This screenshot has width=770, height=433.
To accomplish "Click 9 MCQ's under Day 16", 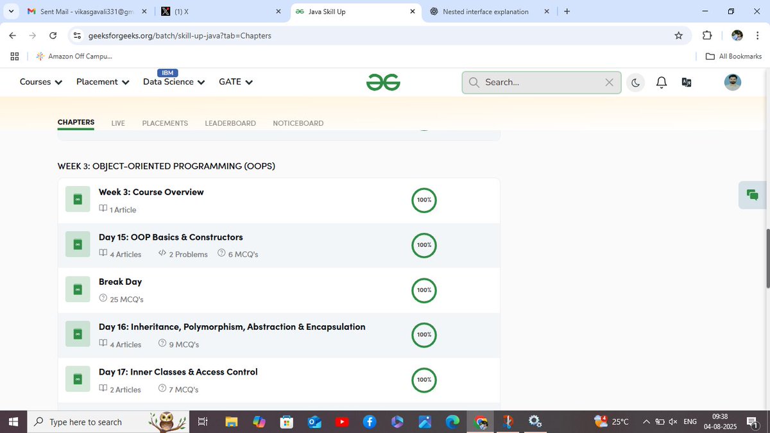I will click(x=179, y=344).
